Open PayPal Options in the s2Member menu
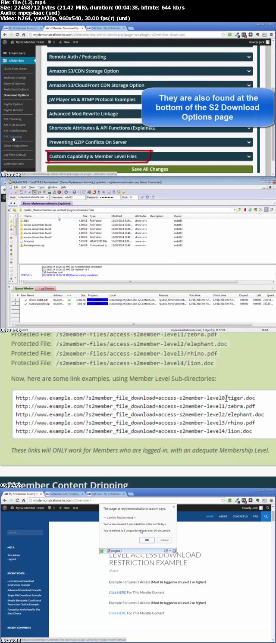Screen dimensions: 276x643 13,104
